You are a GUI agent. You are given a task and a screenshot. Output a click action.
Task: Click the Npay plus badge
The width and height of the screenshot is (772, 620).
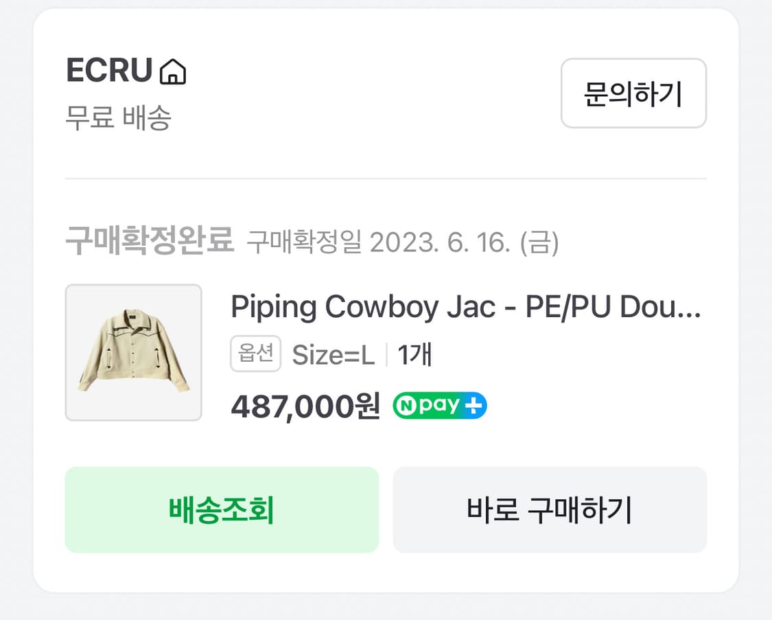point(439,406)
